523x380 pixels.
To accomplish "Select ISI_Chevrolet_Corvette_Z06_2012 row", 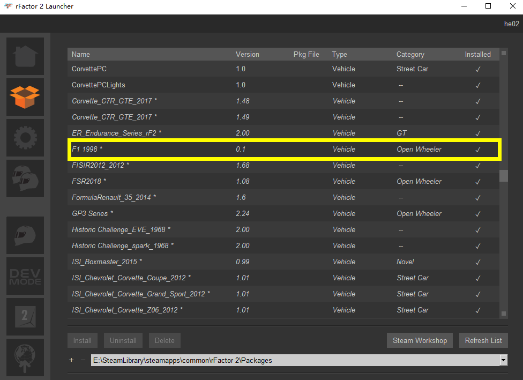I will [283, 310].
